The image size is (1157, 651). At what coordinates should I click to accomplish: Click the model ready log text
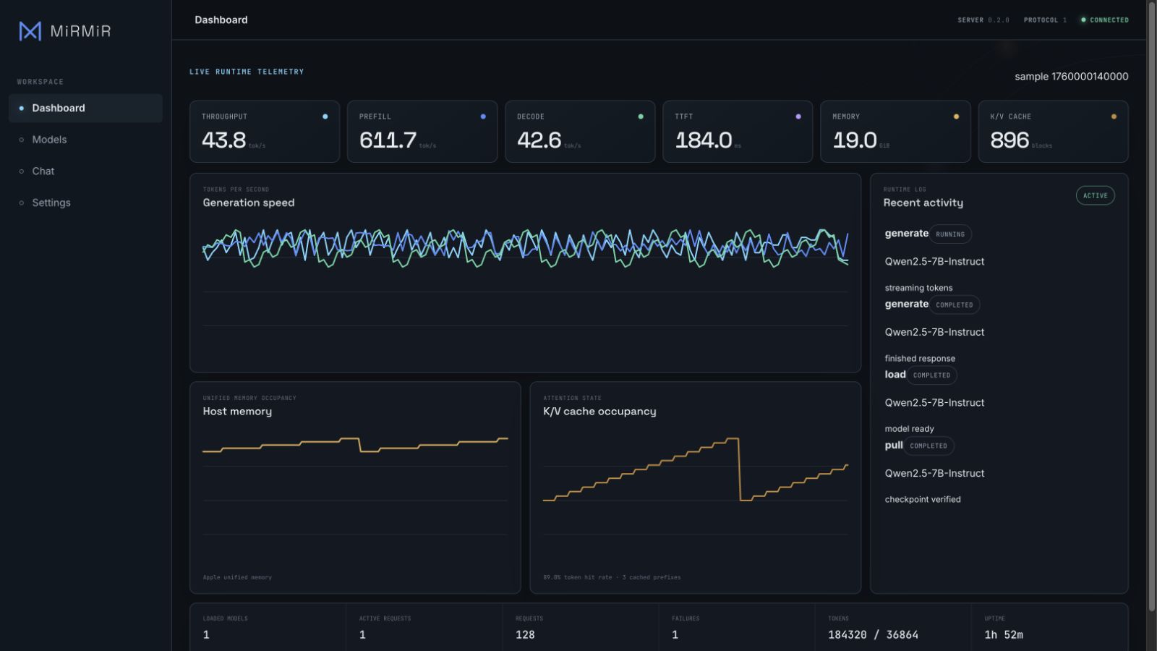coord(909,429)
